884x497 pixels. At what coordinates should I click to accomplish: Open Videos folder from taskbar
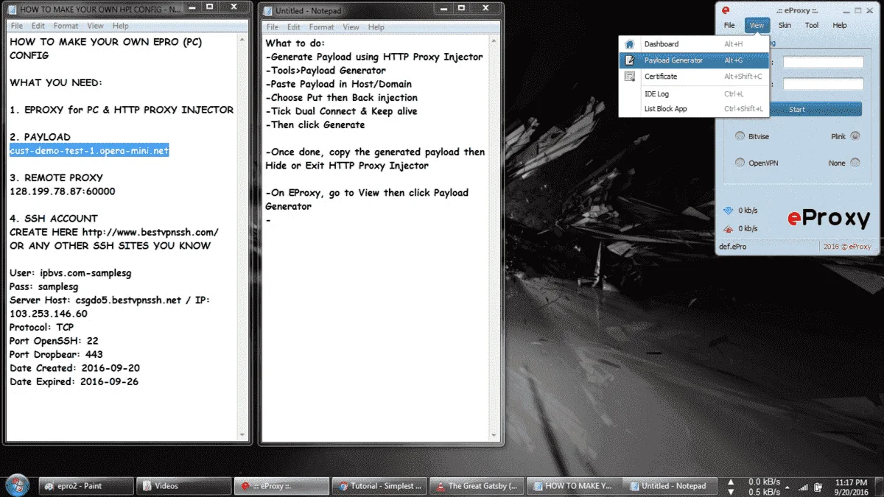pos(183,486)
